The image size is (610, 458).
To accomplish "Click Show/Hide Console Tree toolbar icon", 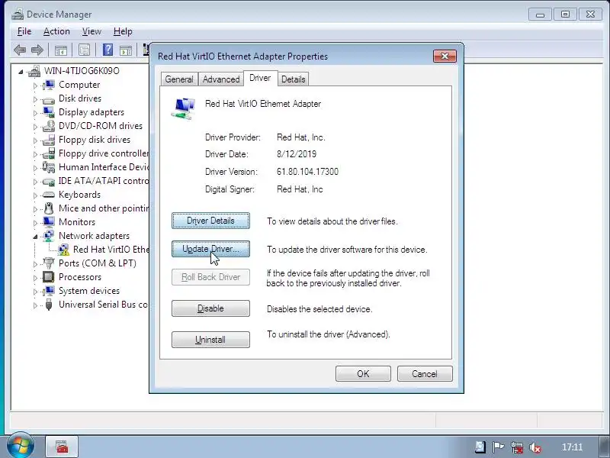I will (x=61, y=50).
